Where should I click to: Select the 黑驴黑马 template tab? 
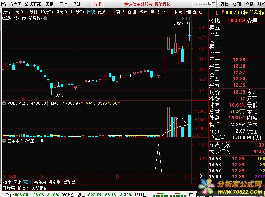point(71,182)
